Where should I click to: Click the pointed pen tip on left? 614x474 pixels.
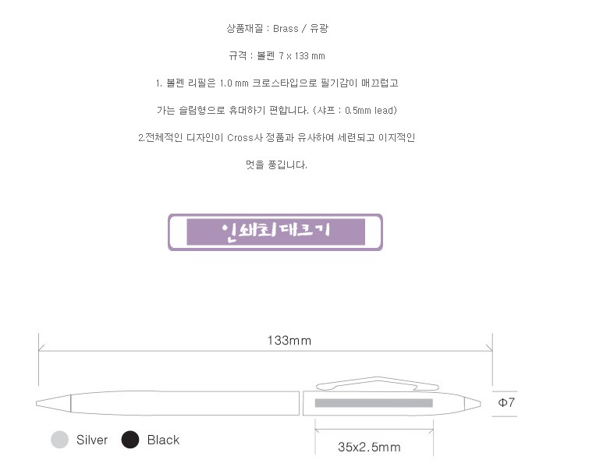(51, 403)
